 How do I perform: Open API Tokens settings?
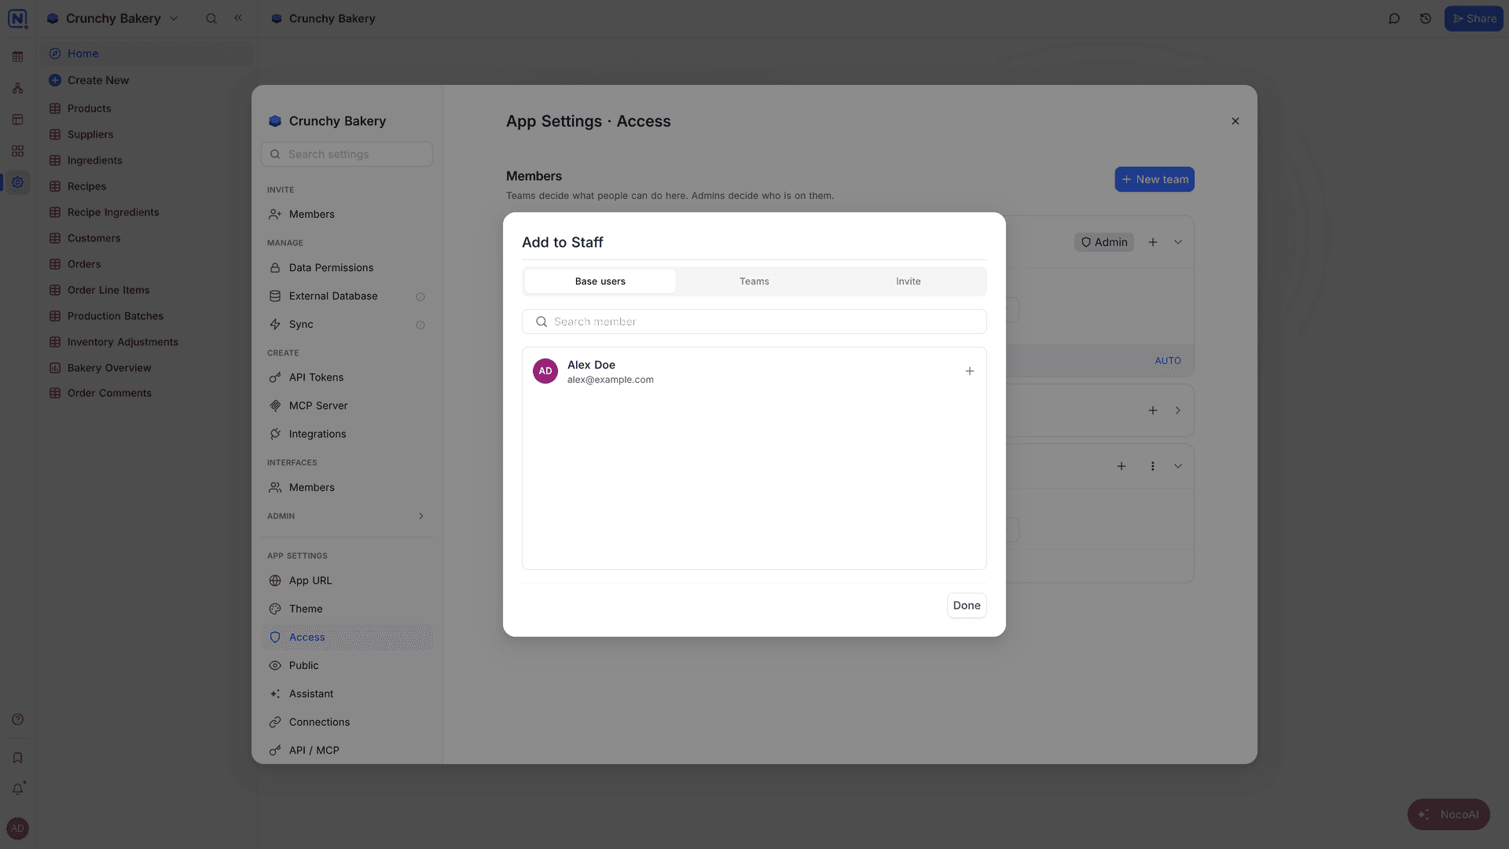coord(347,377)
